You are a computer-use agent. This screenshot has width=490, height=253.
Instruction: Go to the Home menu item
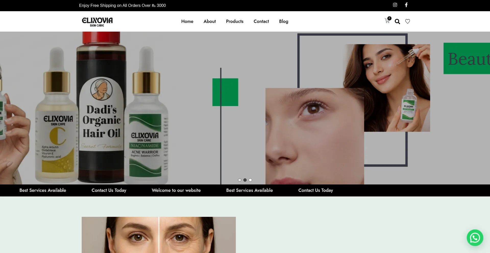click(x=187, y=21)
